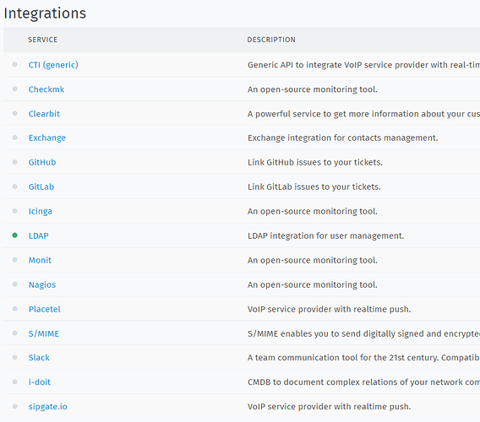Click the inactive status dot for CTI (generic)

[x=14, y=64]
